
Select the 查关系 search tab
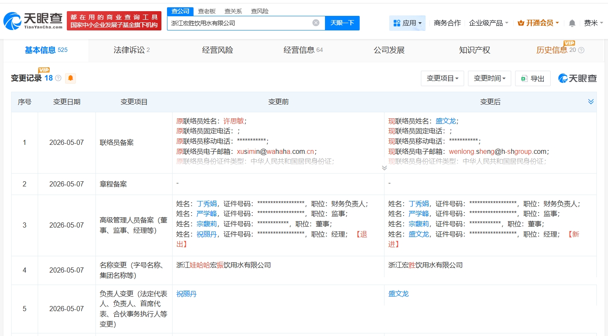[233, 11]
